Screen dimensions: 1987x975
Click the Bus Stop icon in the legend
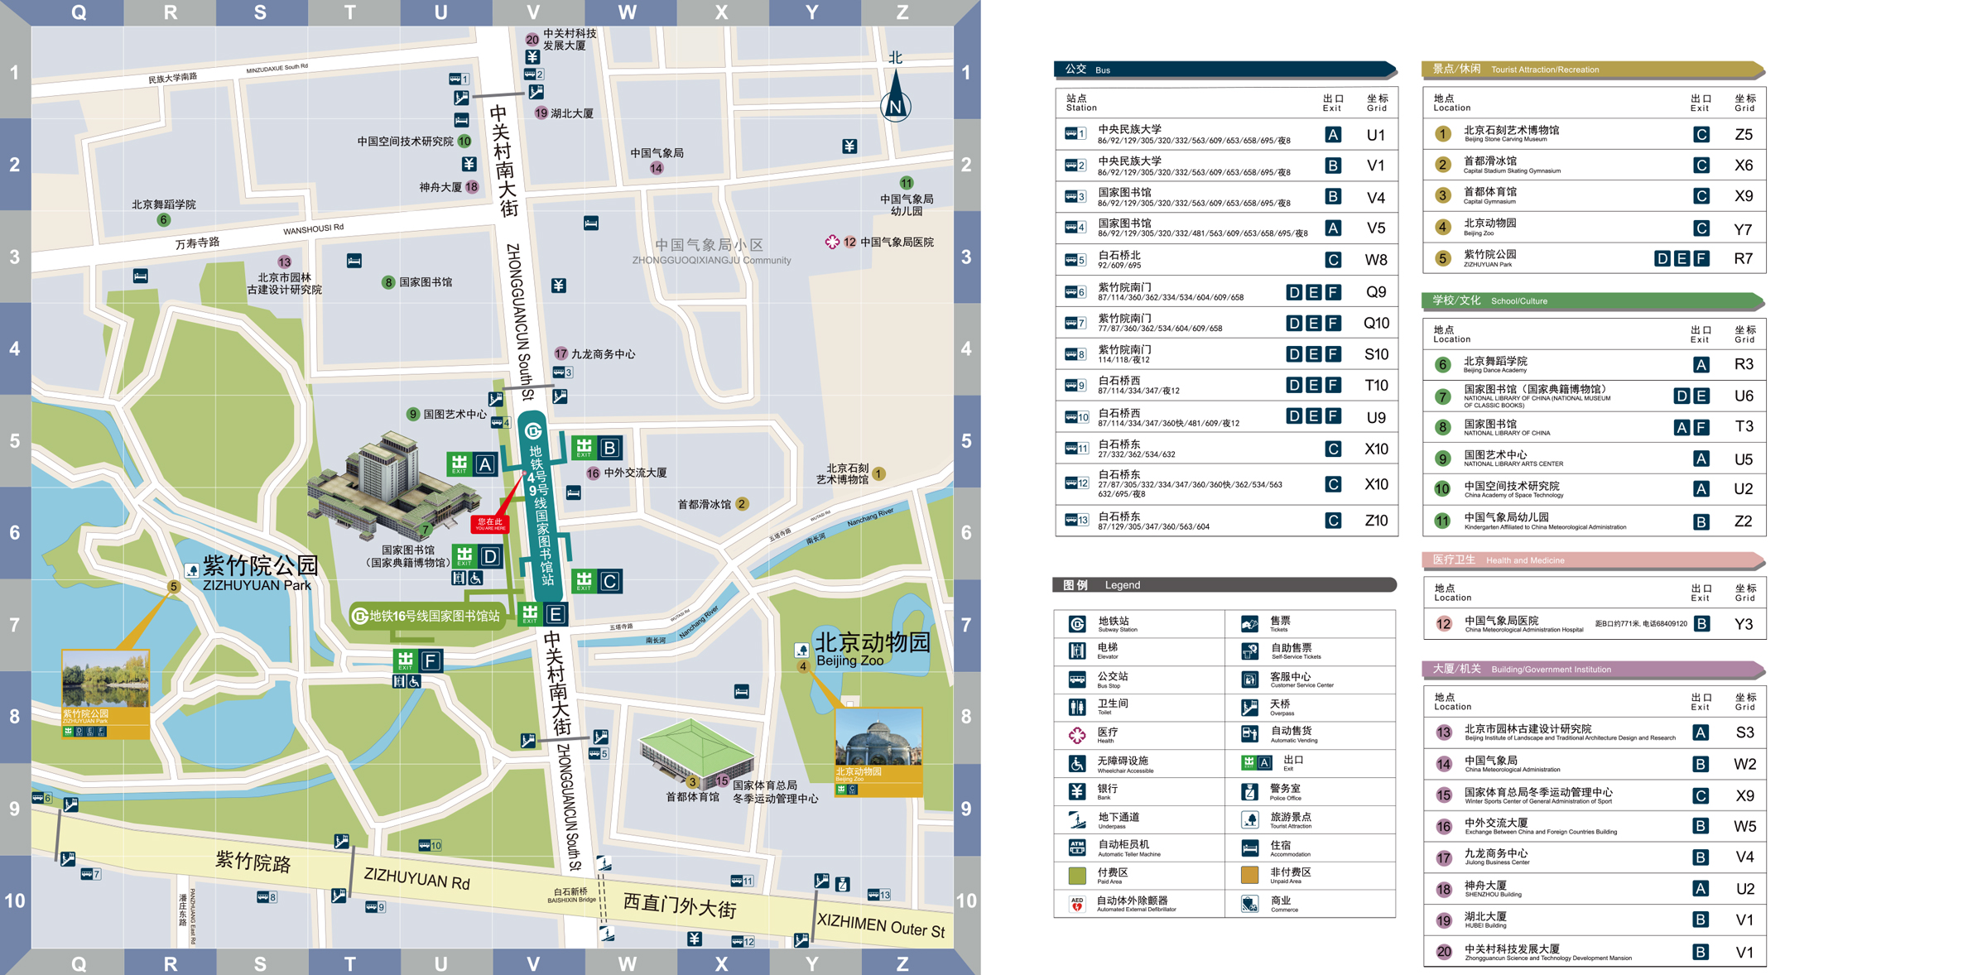click(1076, 680)
